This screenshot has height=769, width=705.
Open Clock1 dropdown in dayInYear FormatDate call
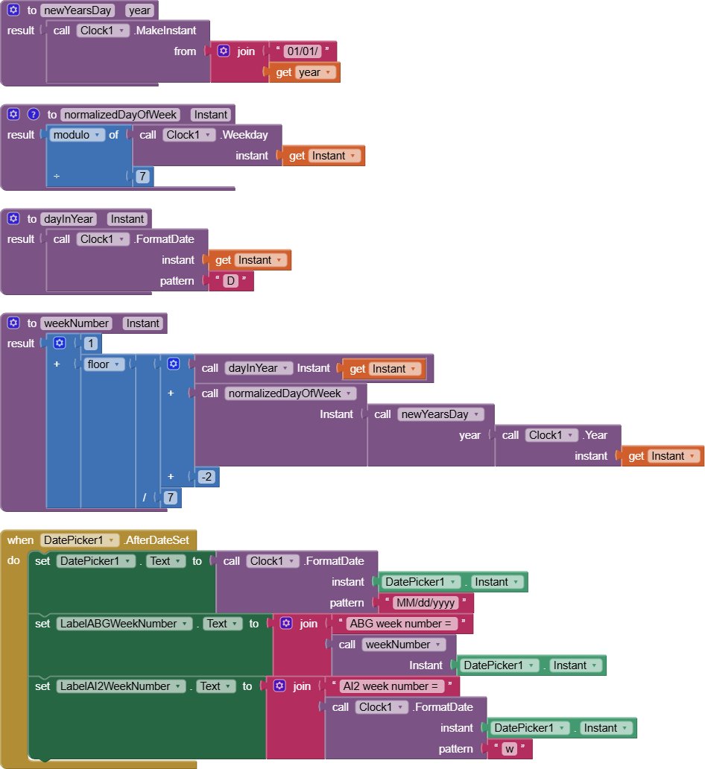point(103,239)
